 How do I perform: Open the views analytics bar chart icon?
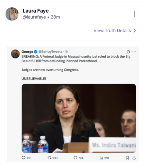(101, 158)
